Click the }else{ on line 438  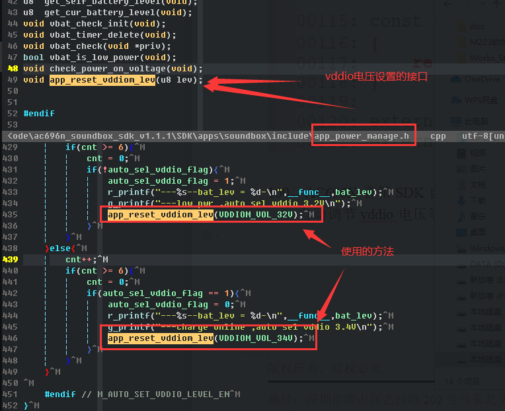click(x=61, y=248)
